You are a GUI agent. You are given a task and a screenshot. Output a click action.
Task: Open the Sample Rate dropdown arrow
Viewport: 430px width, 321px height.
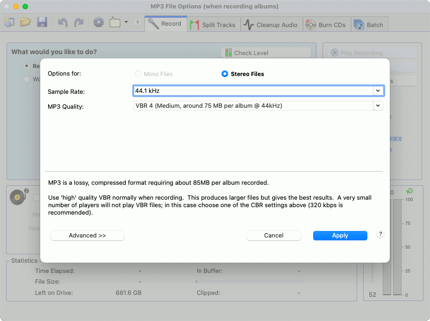378,91
